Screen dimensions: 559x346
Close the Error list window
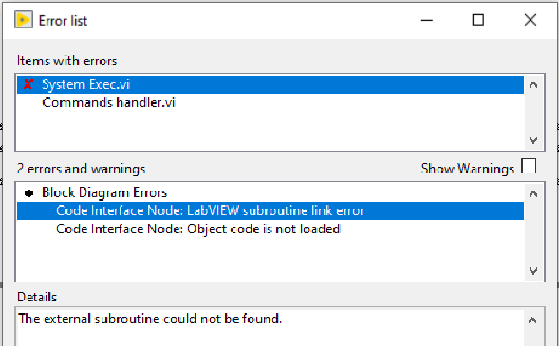pyautogui.click(x=531, y=20)
